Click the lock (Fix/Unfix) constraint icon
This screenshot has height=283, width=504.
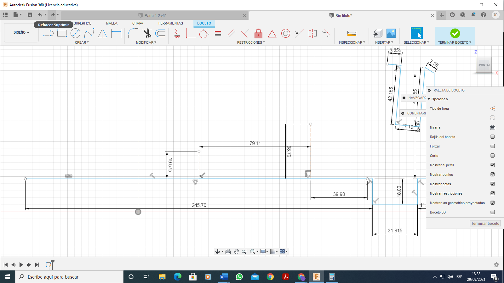click(258, 33)
